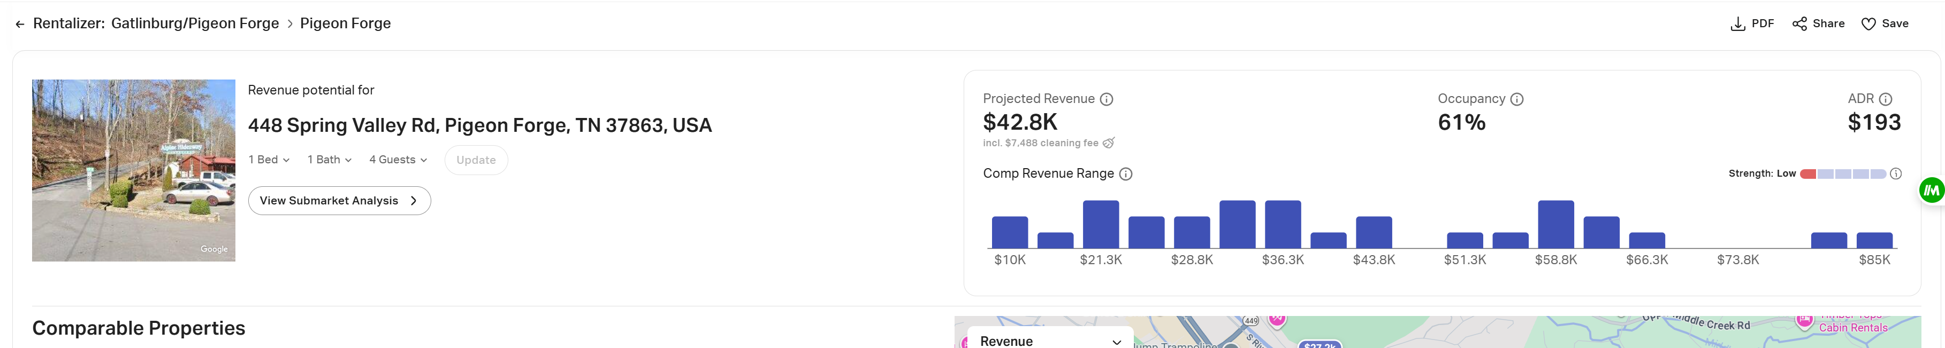Toggle the cleaning fee eye icon
Image resolution: width=1945 pixels, height=348 pixels.
click(1108, 143)
